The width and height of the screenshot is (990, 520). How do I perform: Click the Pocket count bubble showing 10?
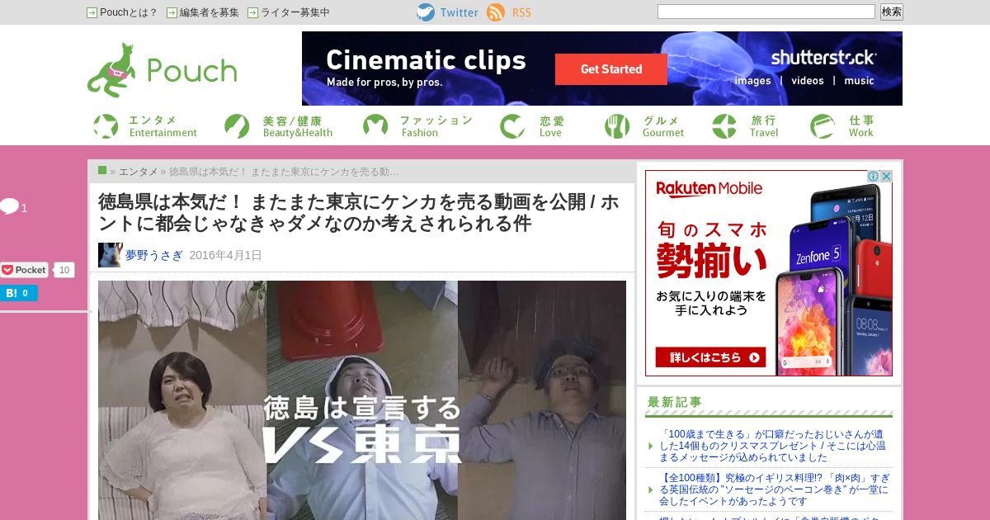[64, 270]
